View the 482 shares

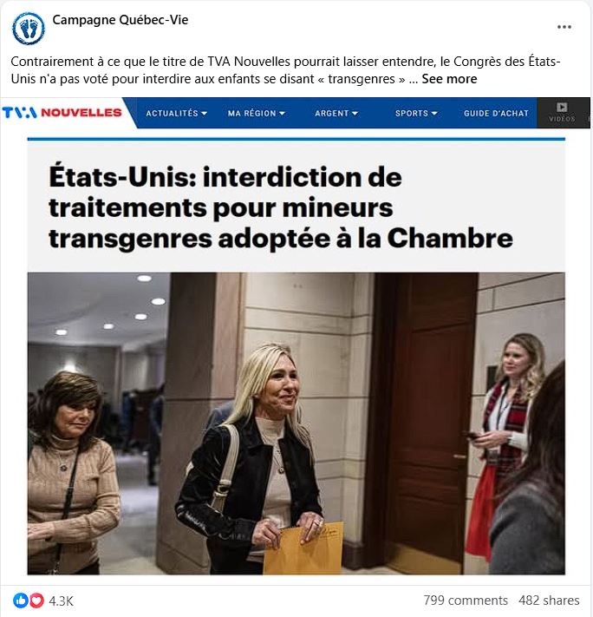pyautogui.click(x=549, y=601)
